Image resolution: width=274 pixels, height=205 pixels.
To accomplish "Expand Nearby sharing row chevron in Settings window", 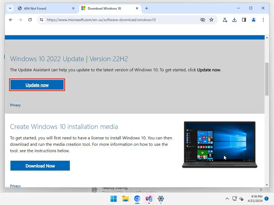I will (x=261, y=190).
